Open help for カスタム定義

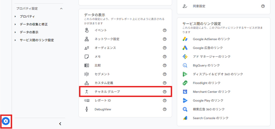[165, 83]
